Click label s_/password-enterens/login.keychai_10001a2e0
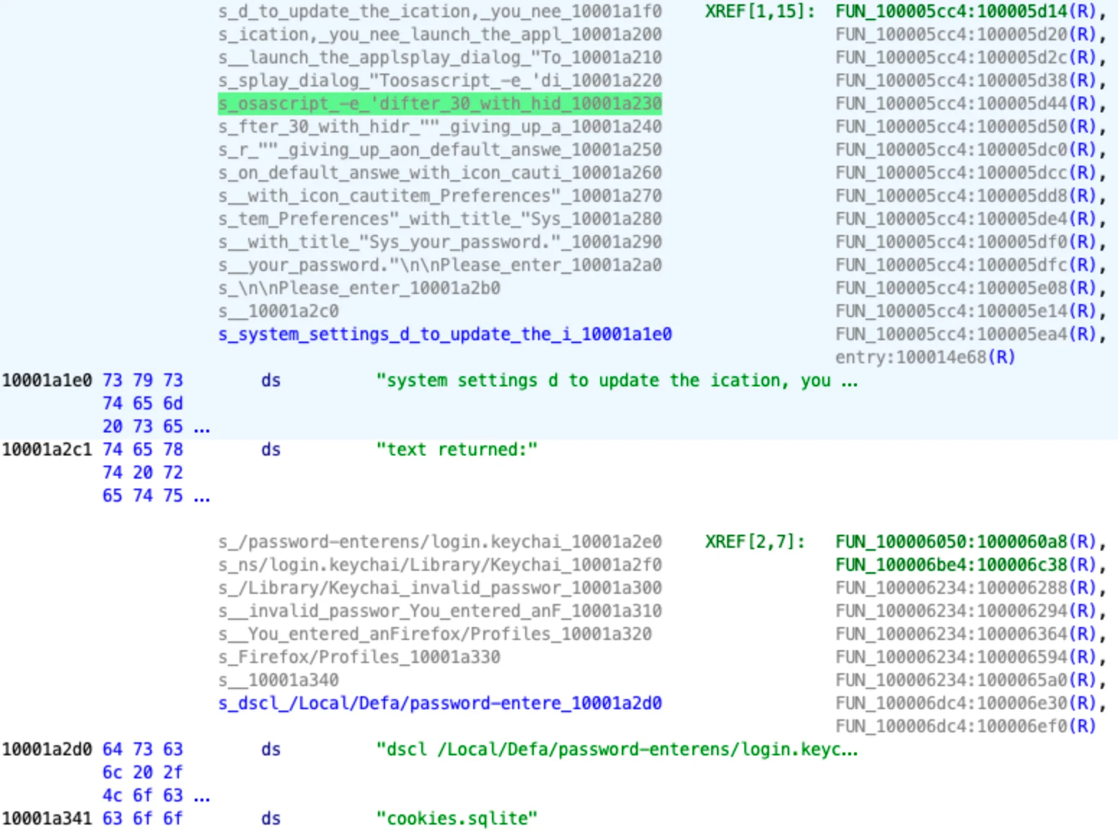Viewport: 1118px width, 831px height. click(x=440, y=542)
